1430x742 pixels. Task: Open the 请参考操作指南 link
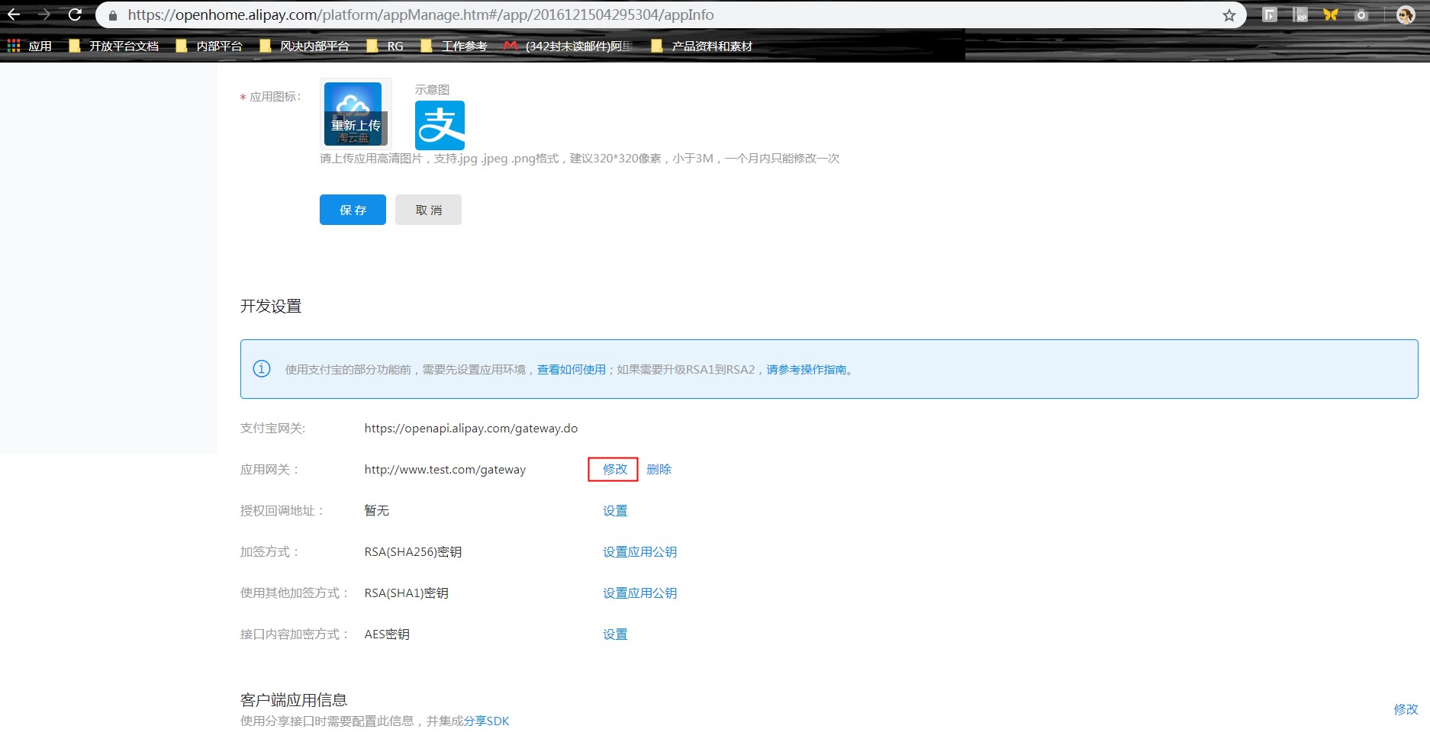click(x=807, y=370)
